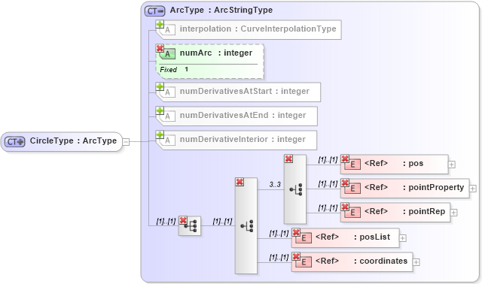Expand the CircleType CT plus icon

15,142
